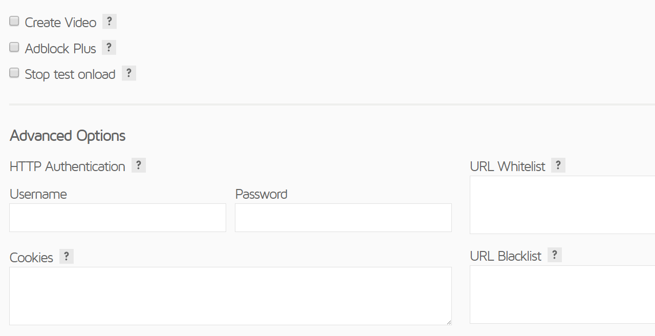Click the URL Whitelist question mark icon
Viewport: 655px width, 336px height.
pyautogui.click(x=558, y=165)
